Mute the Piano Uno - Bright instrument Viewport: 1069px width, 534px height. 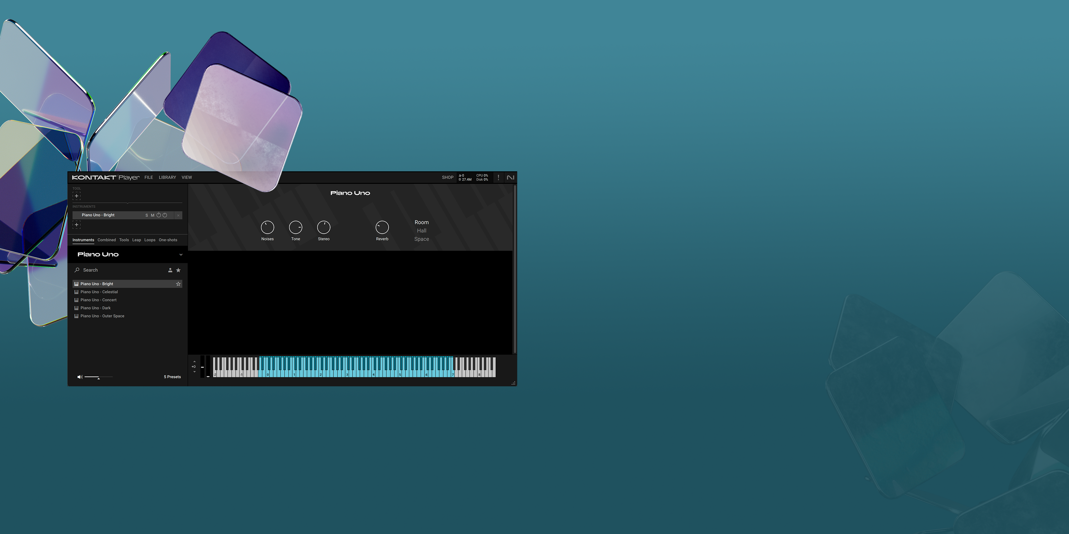coord(152,215)
